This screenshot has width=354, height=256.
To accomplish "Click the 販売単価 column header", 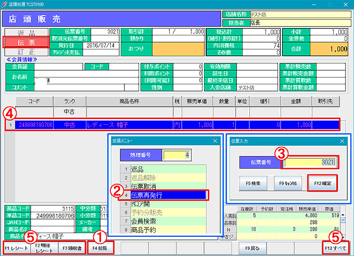I will (x=197, y=101).
